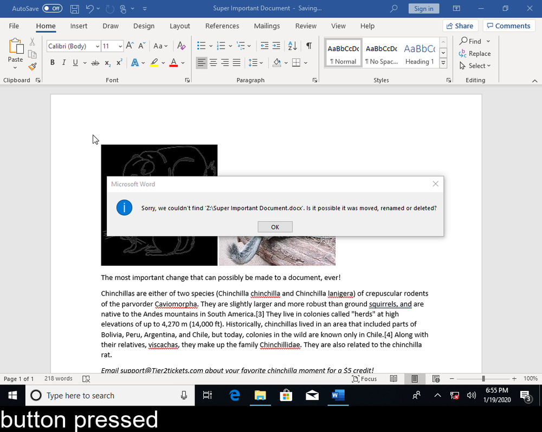The width and height of the screenshot is (542, 432).
Task: Toggle Print Layout view button
Action: coord(415,379)
